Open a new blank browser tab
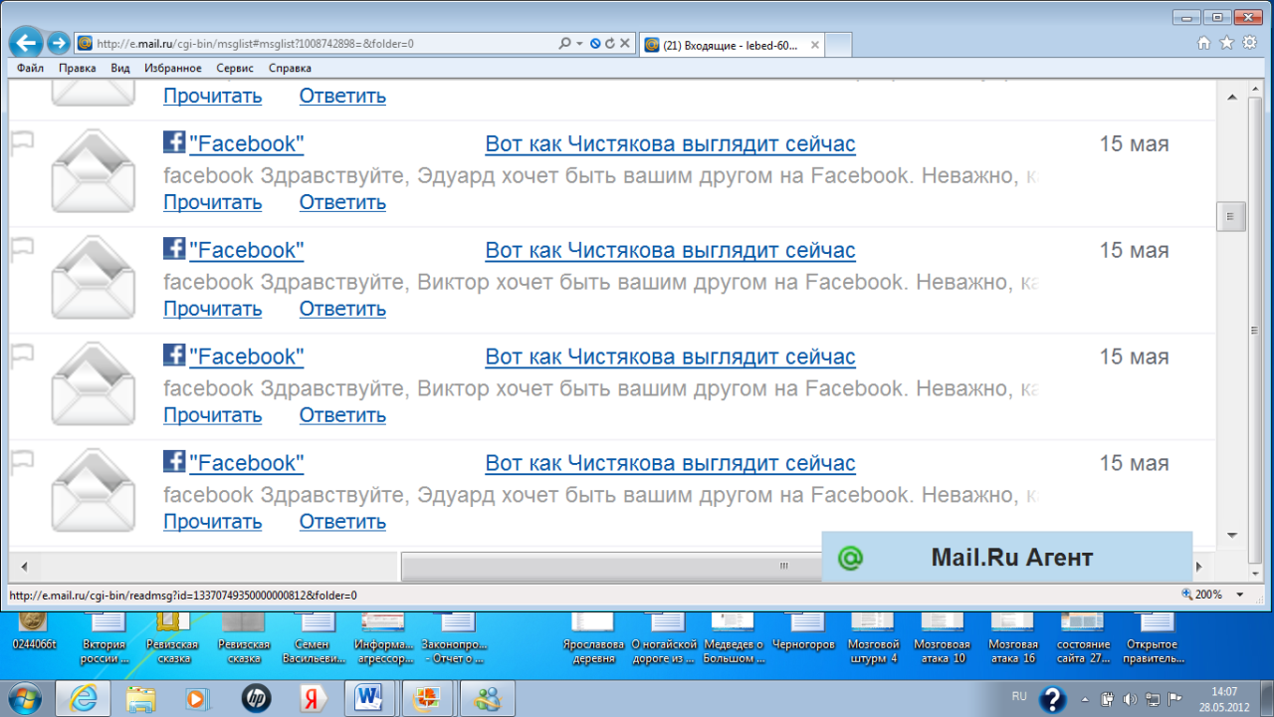The width and height of the screenshot is (1274, 717). click(839, 45)
